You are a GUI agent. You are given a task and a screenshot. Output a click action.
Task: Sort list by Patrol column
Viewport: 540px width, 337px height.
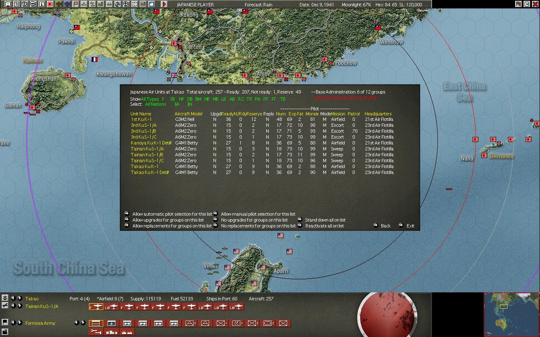[354, 114]
